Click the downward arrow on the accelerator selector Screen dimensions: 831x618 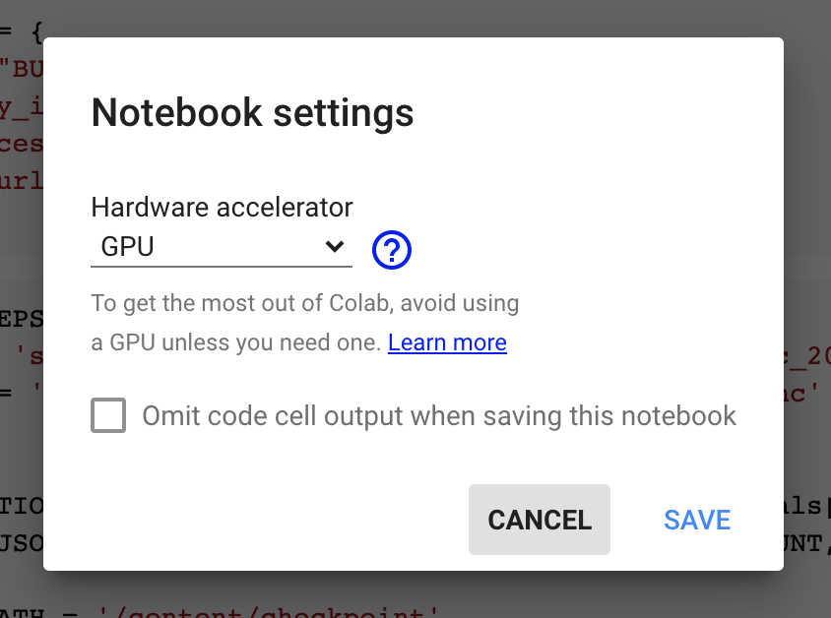[x=335, y=247]
